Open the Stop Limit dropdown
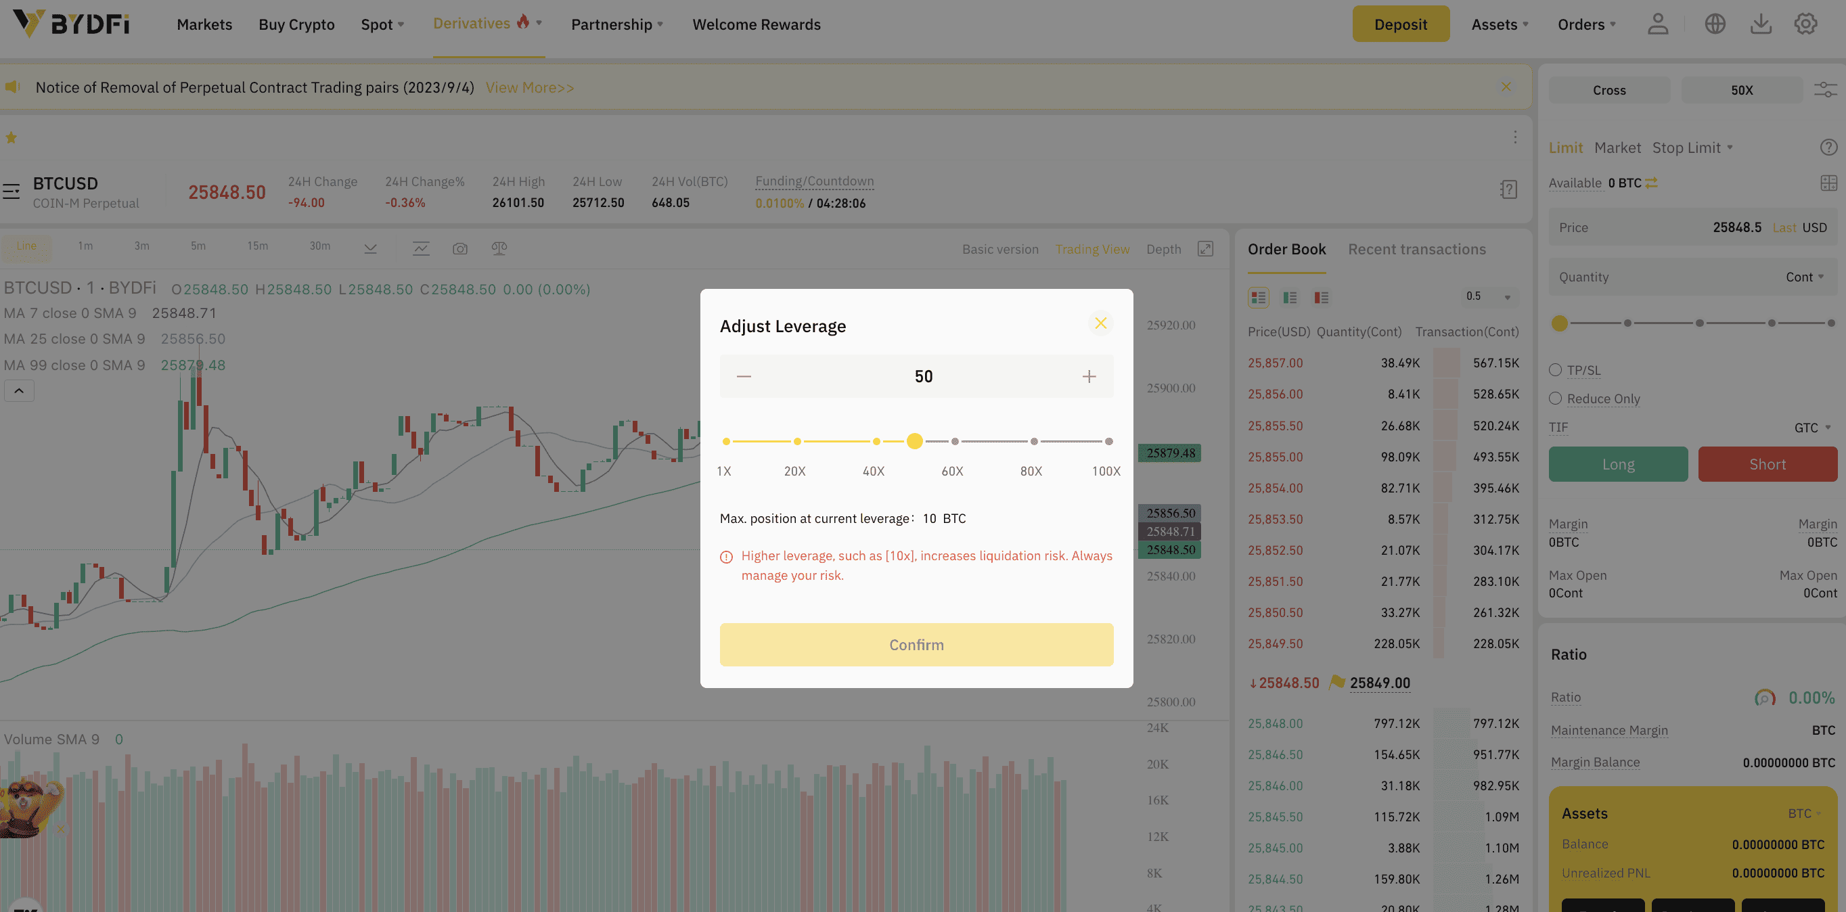This screenshot has height=912, width=1846. coord(1692,147)
